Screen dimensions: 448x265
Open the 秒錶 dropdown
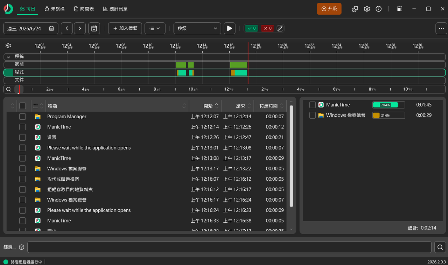point(197,28)
